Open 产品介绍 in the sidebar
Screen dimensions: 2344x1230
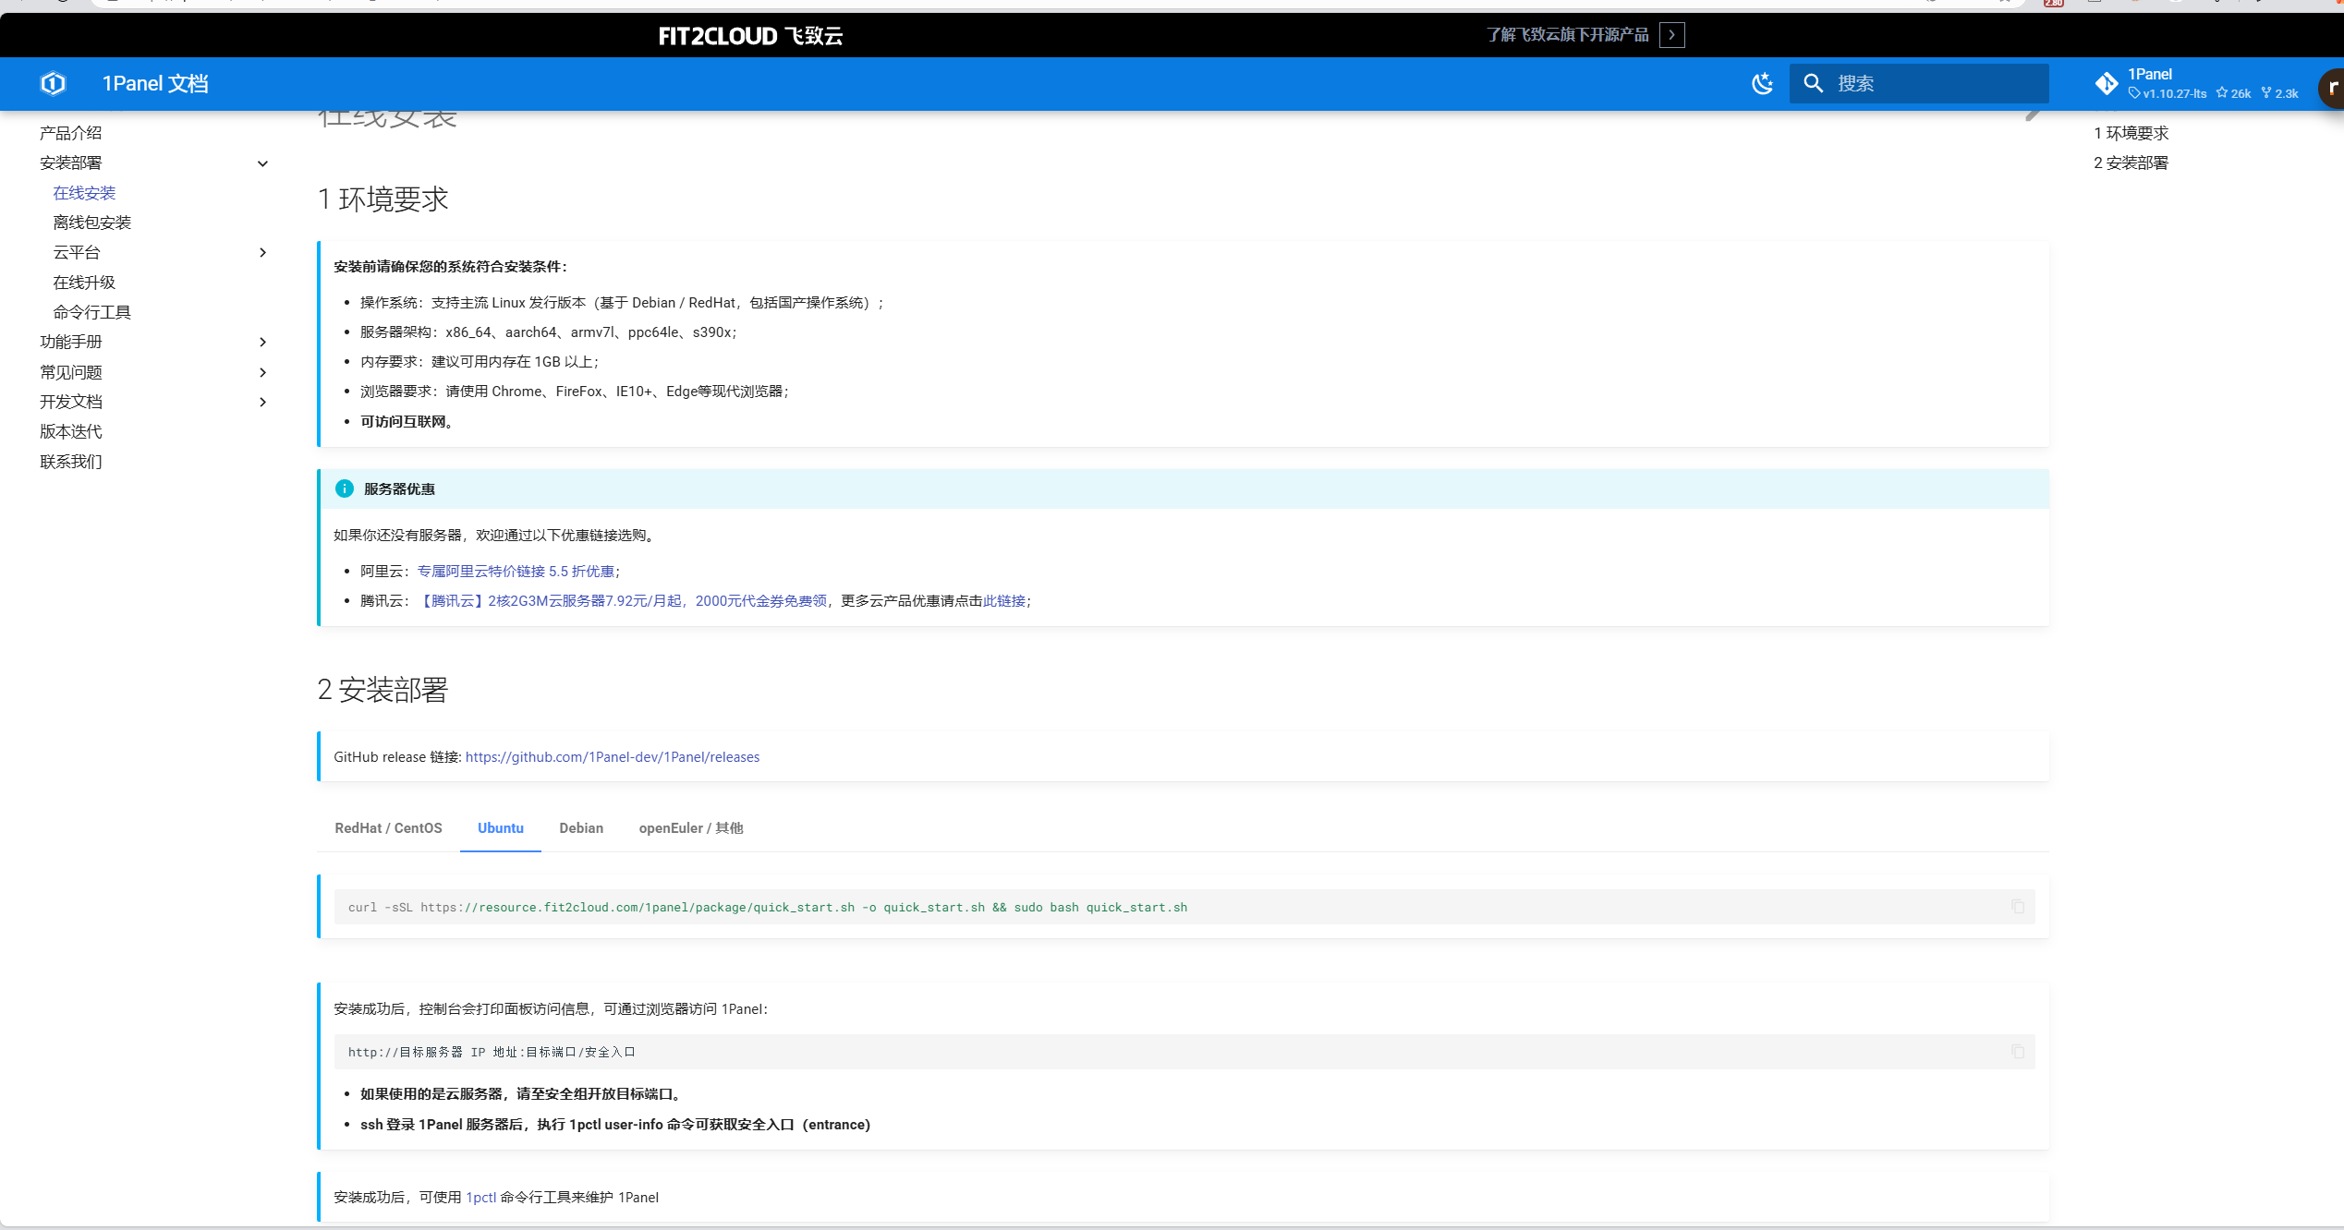71,133
